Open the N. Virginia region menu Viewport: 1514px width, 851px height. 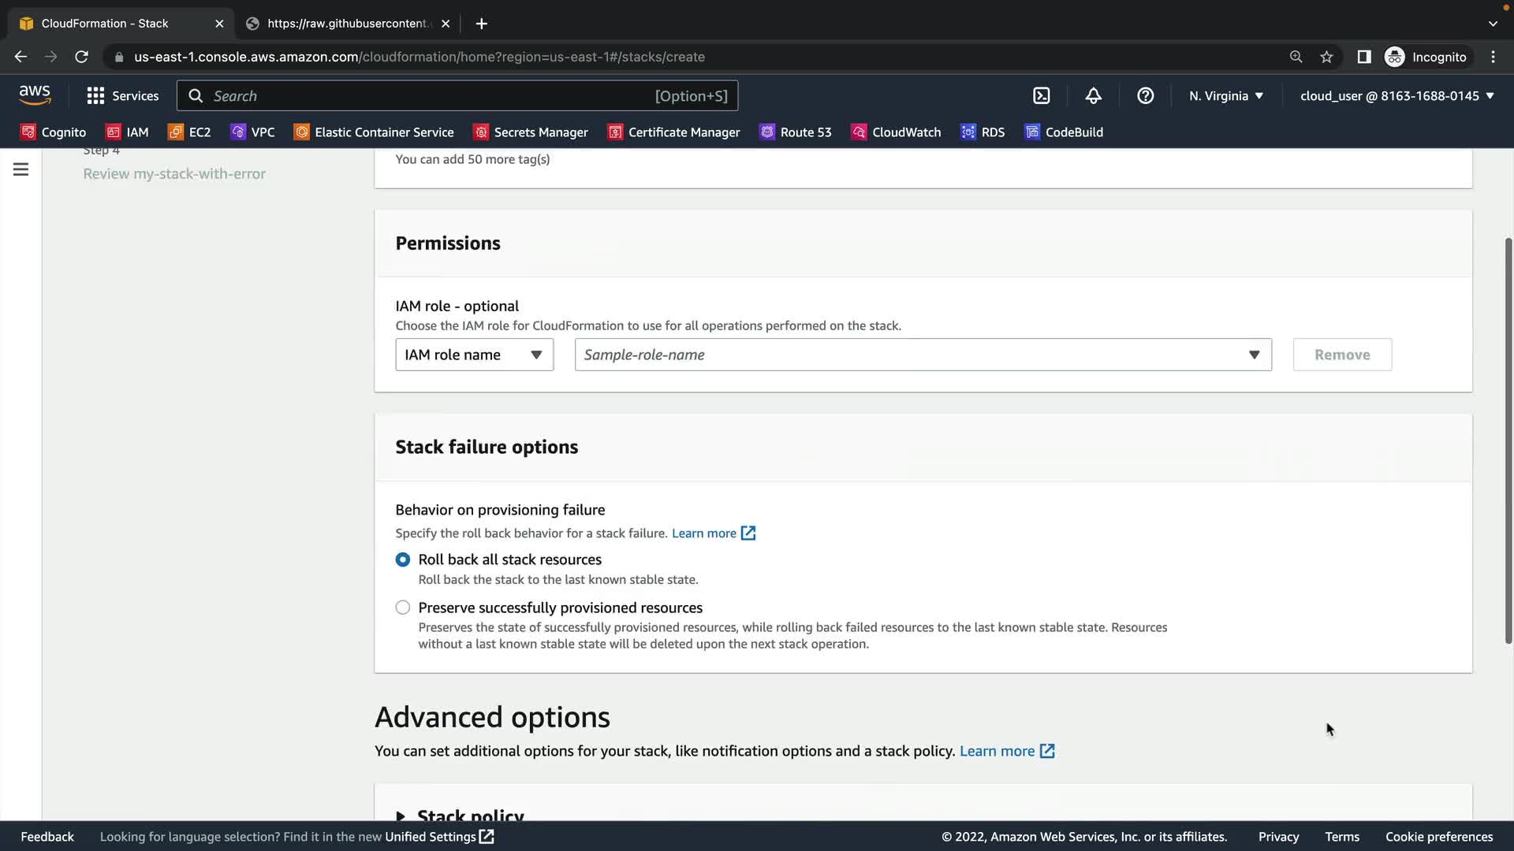(x=1226, y=95)
